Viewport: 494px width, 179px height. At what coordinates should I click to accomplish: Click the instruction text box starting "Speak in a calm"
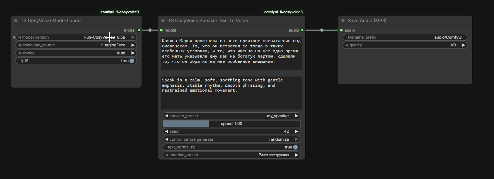coord(232,93)
